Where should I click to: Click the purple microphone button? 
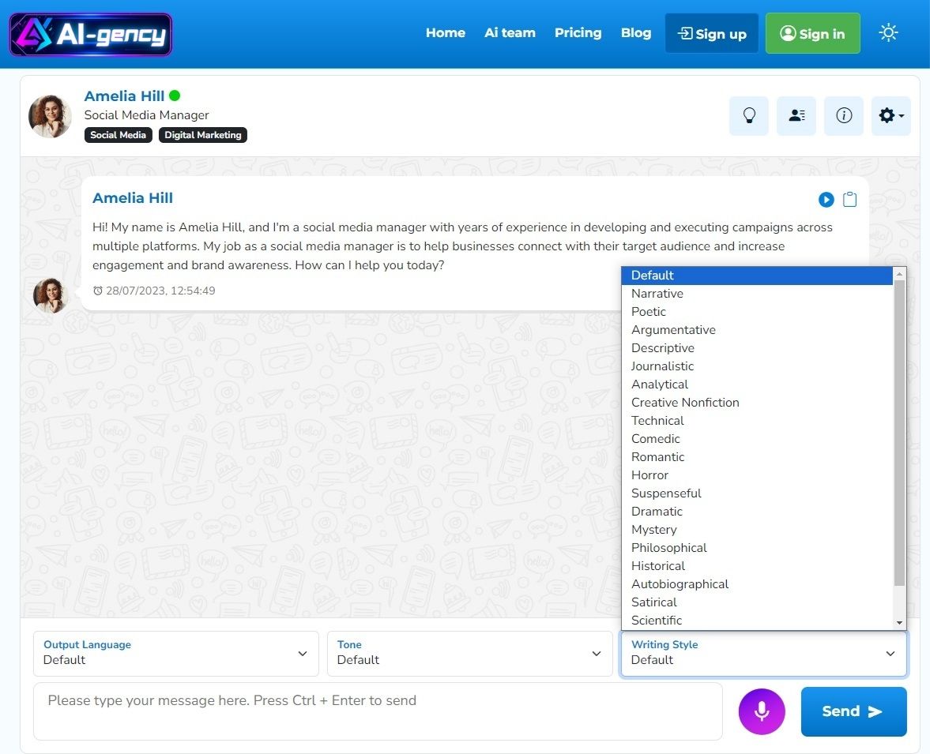click(x=761, y=711)
